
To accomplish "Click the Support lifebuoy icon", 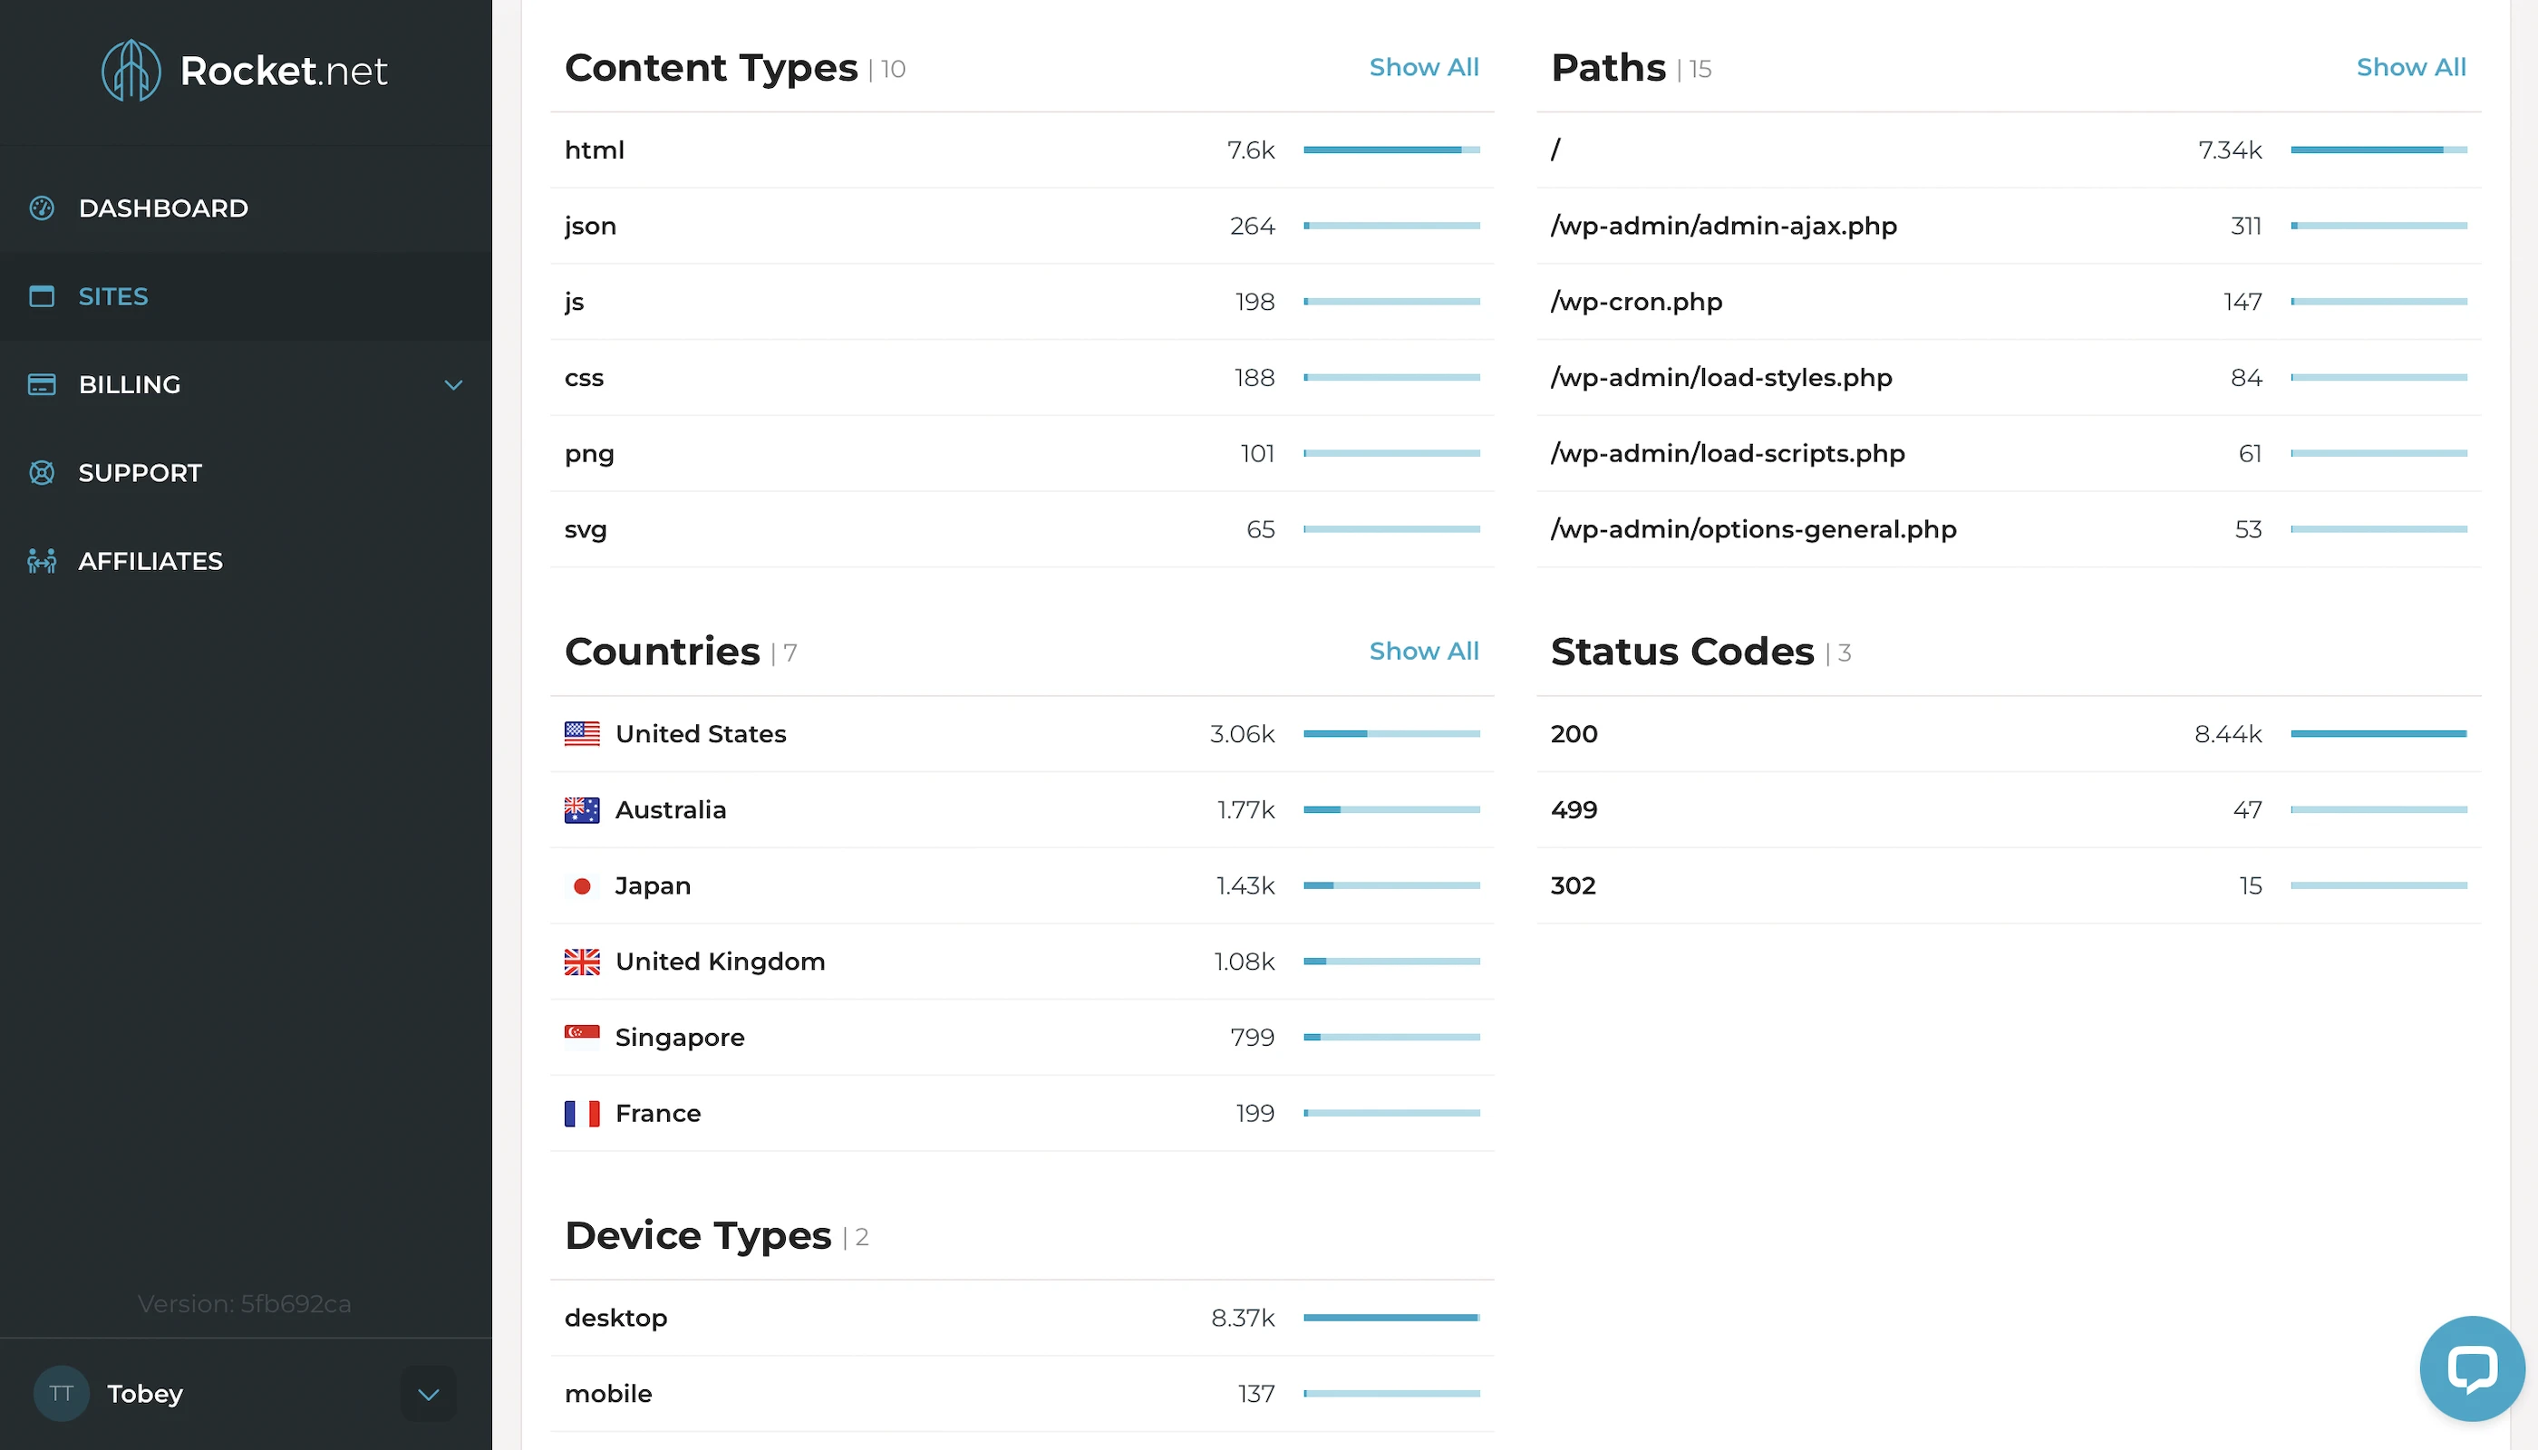I will [42, 473].
